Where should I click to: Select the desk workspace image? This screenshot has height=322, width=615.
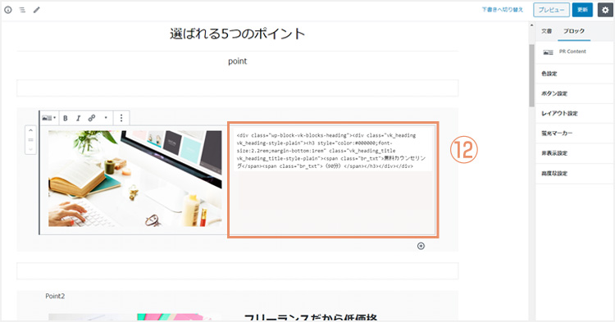135,179
